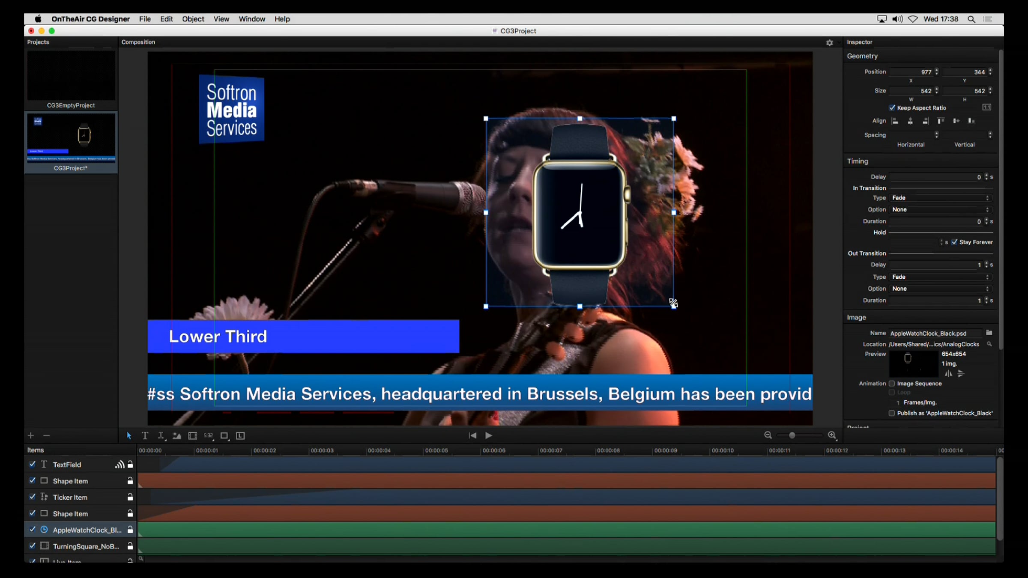Image resolution: width=1028 pixels, height=578 pixels.
Task: Pick the Image item tool
Action: (177, 435)
